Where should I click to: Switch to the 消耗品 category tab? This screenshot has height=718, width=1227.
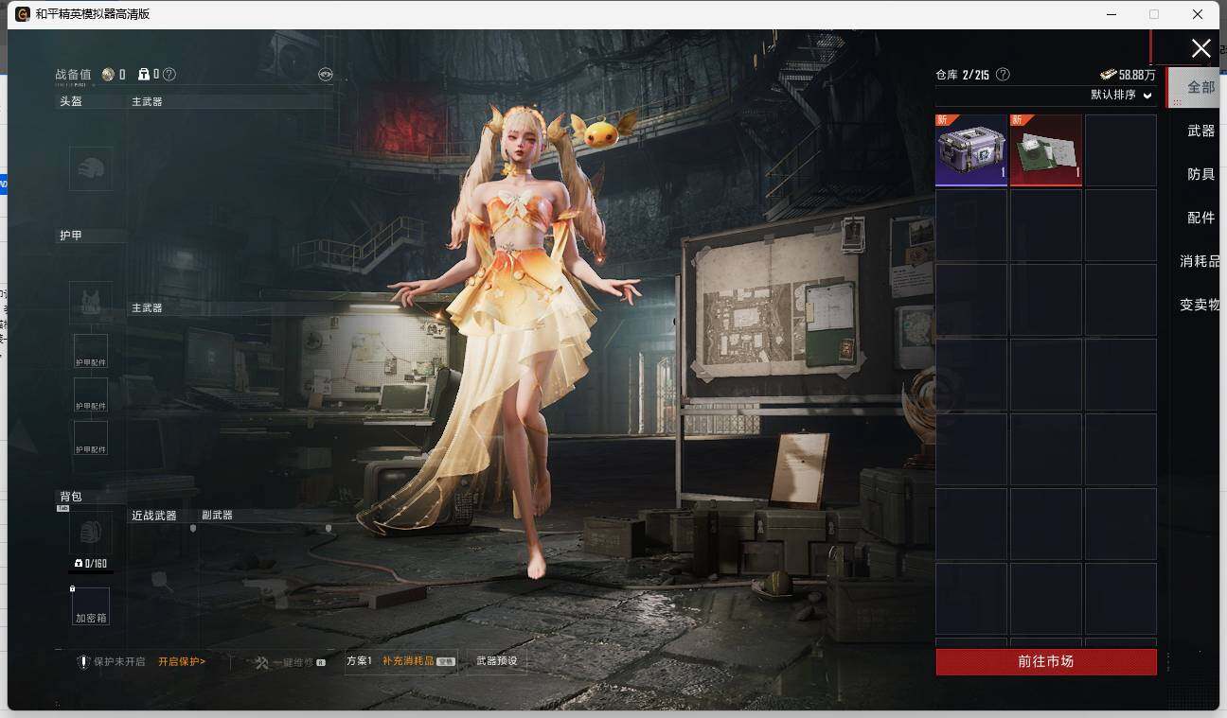tap(1200, 261)
